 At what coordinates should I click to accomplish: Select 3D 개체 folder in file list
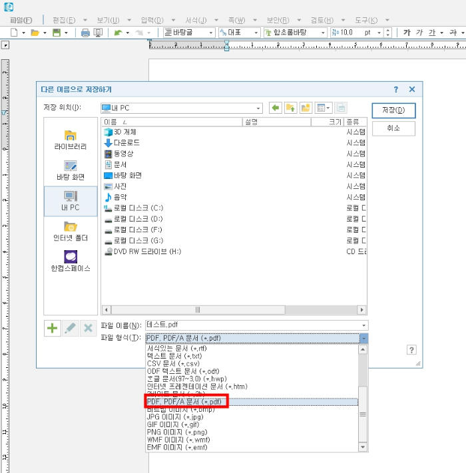click(120, 132)
